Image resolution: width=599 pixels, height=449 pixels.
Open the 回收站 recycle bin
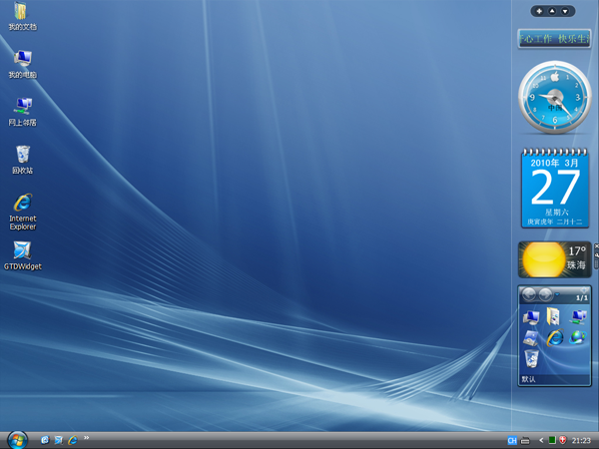pos(22,156)
